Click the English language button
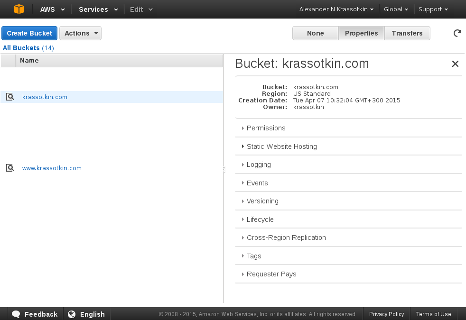Screen dimensions: 466x320 coord(86,314)
